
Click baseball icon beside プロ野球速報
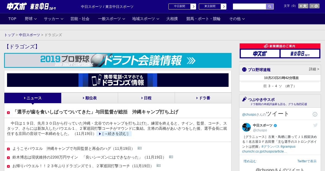tap(244, 69)
